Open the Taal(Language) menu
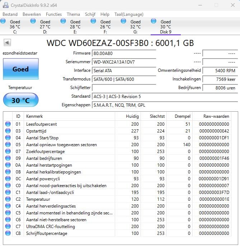The image size is (240, 246). click(129, 14)
